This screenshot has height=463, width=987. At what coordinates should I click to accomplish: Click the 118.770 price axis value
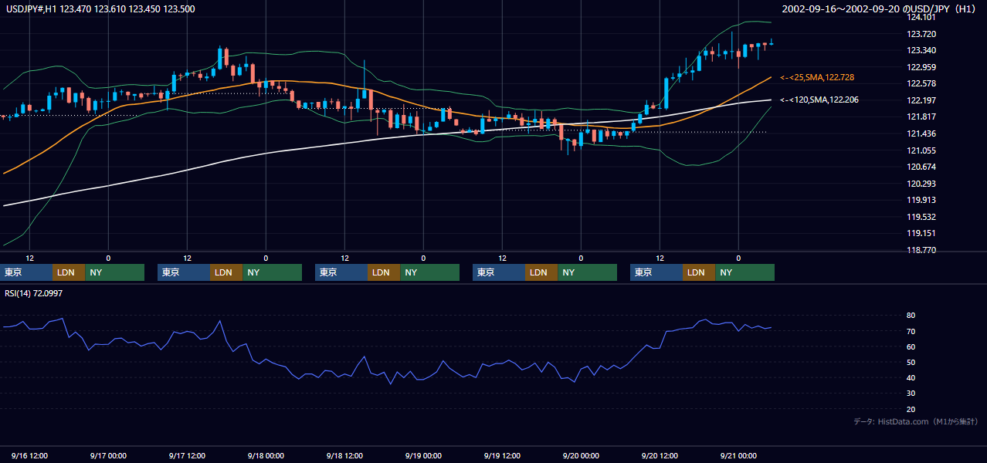(921, 250)
